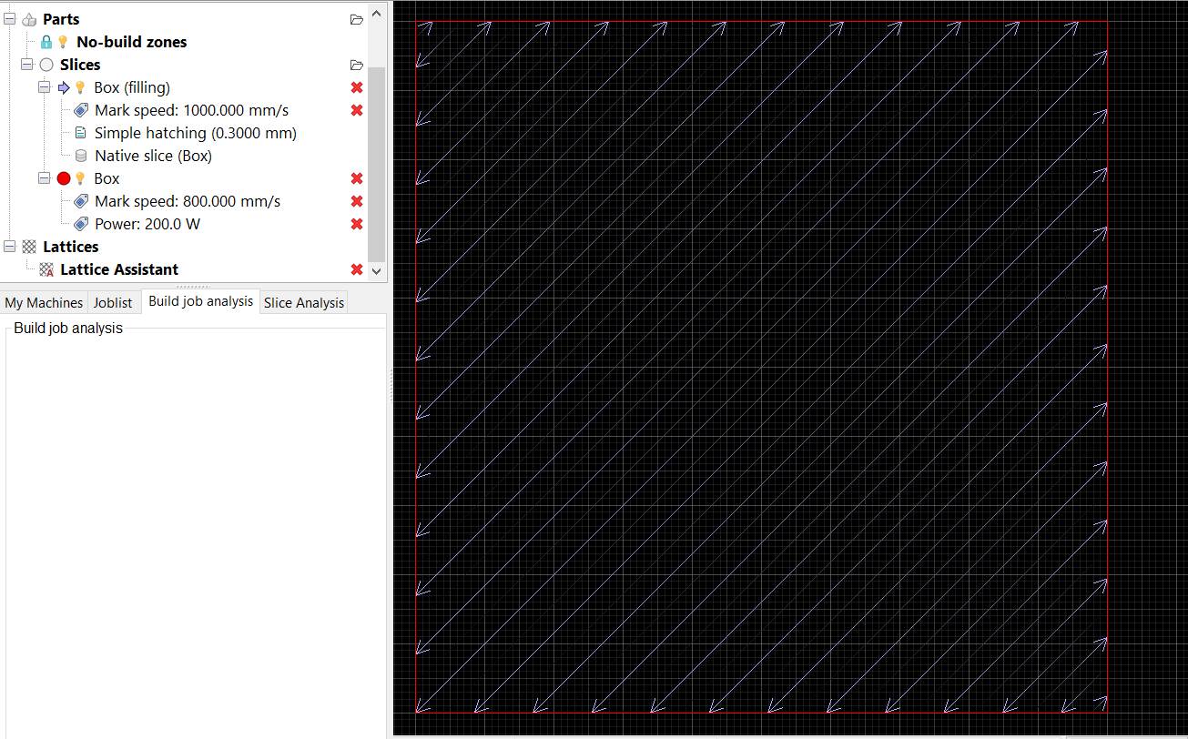1188x739 pixels.
Task: Open the folder icon next to Slices
Action: pyautogui.click(x=356, y=65)
